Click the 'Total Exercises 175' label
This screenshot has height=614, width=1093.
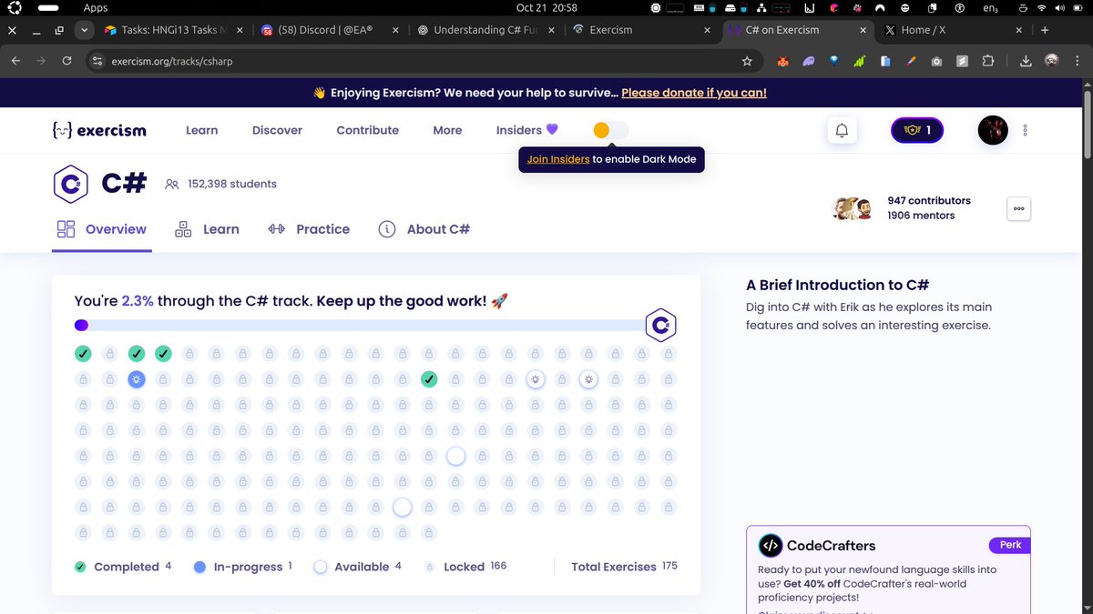[624, 567]
